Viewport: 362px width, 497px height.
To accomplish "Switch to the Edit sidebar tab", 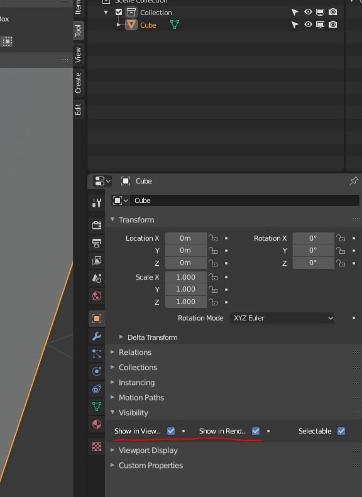I will click(79, 109).
